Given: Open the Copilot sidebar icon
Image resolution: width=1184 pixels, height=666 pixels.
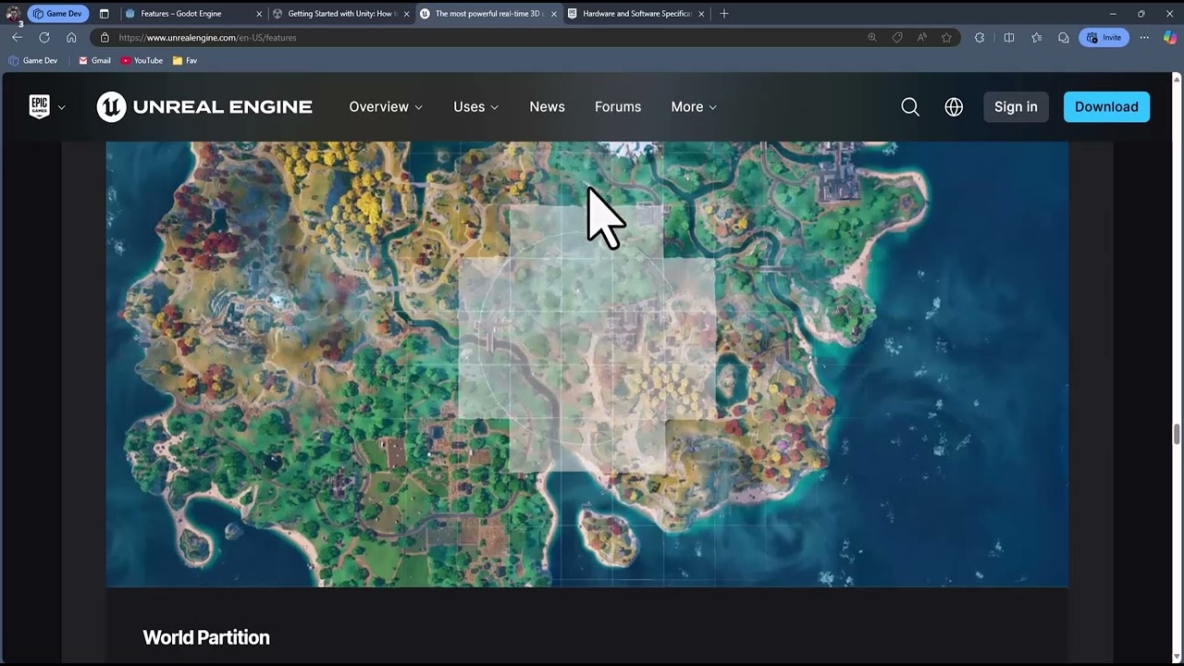Looking at the screenshot, I should pyautogui.click(x=1170, y=38).
